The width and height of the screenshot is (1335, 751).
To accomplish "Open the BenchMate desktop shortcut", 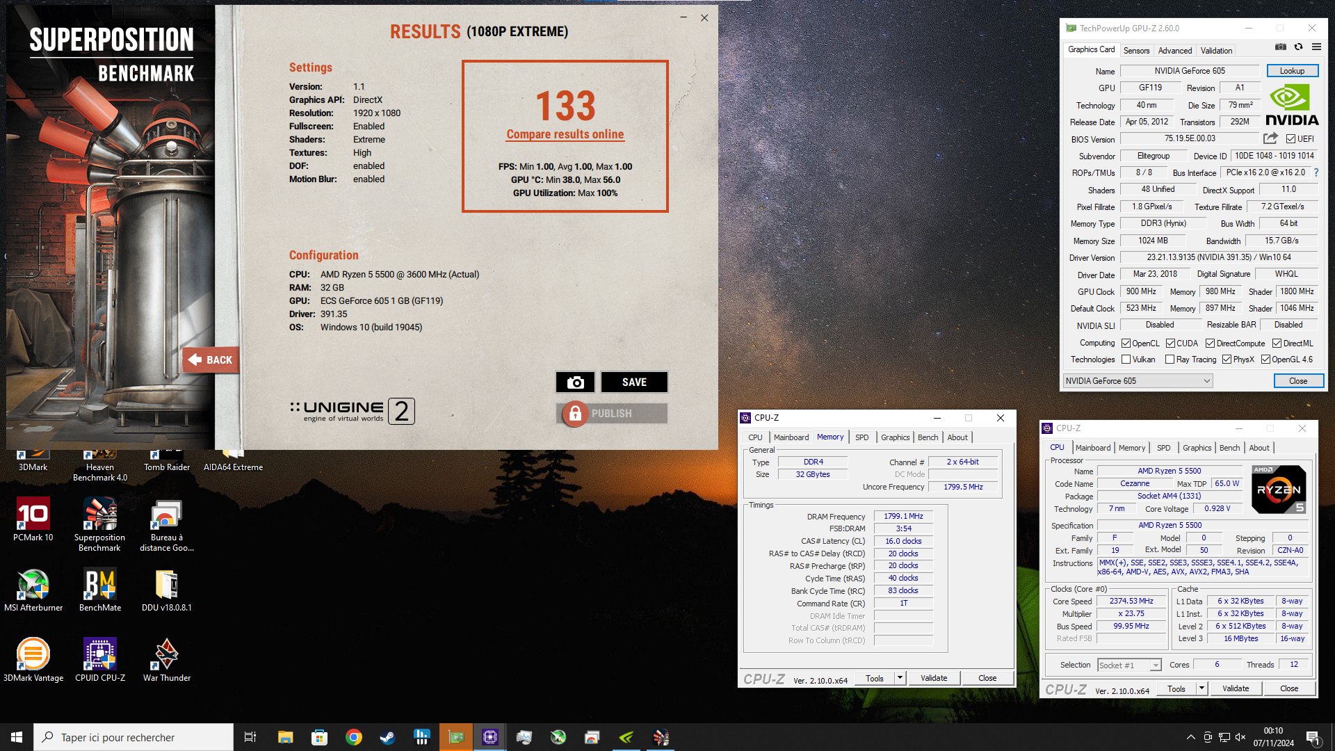I will (x=100, y=590).
